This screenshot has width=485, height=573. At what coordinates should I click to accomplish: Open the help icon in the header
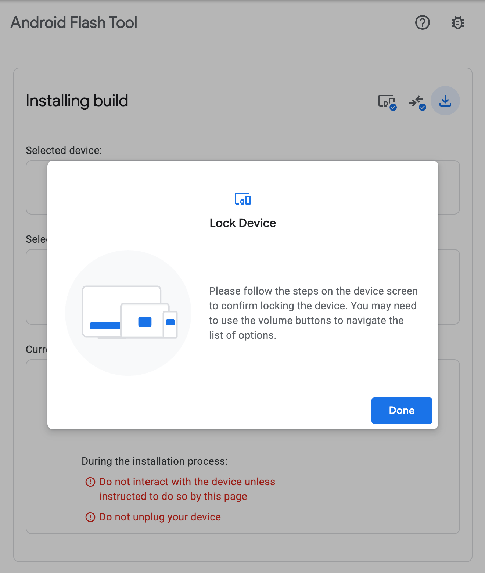point(422,23)
